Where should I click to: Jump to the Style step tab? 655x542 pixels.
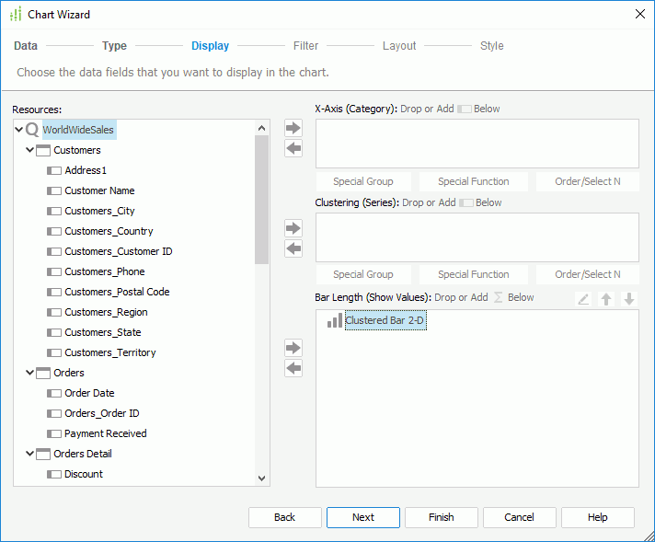click(491, 45)
